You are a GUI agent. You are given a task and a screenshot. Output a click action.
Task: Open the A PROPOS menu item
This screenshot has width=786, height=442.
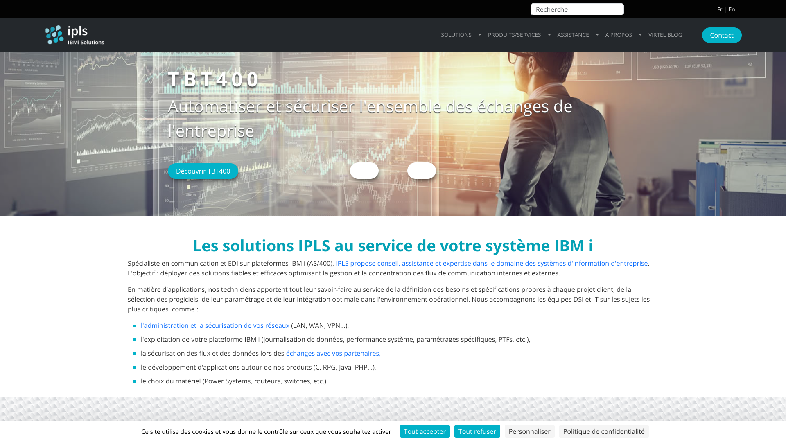[x=619, y=35]
